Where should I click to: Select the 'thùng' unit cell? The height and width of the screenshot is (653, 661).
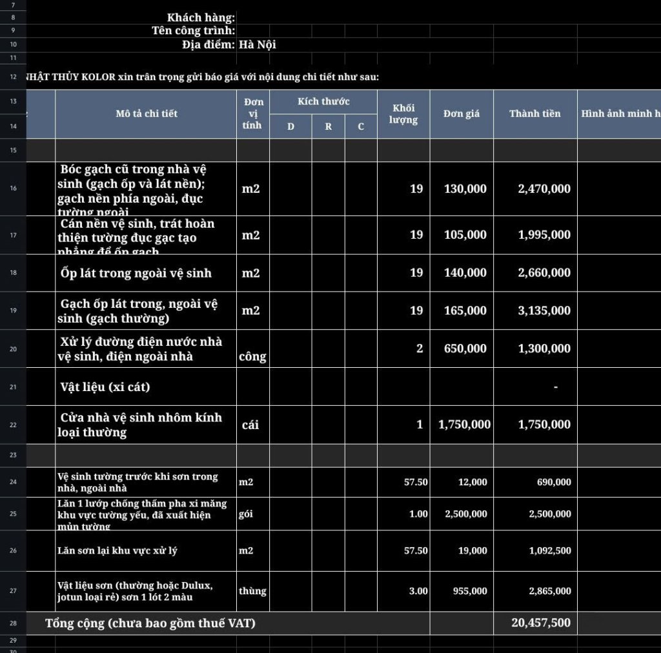(x=253, y=591)
